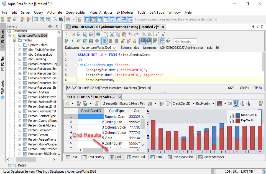Click the Print icon in editor toolbar
The image size is (266, 174).
click(98, 34)
